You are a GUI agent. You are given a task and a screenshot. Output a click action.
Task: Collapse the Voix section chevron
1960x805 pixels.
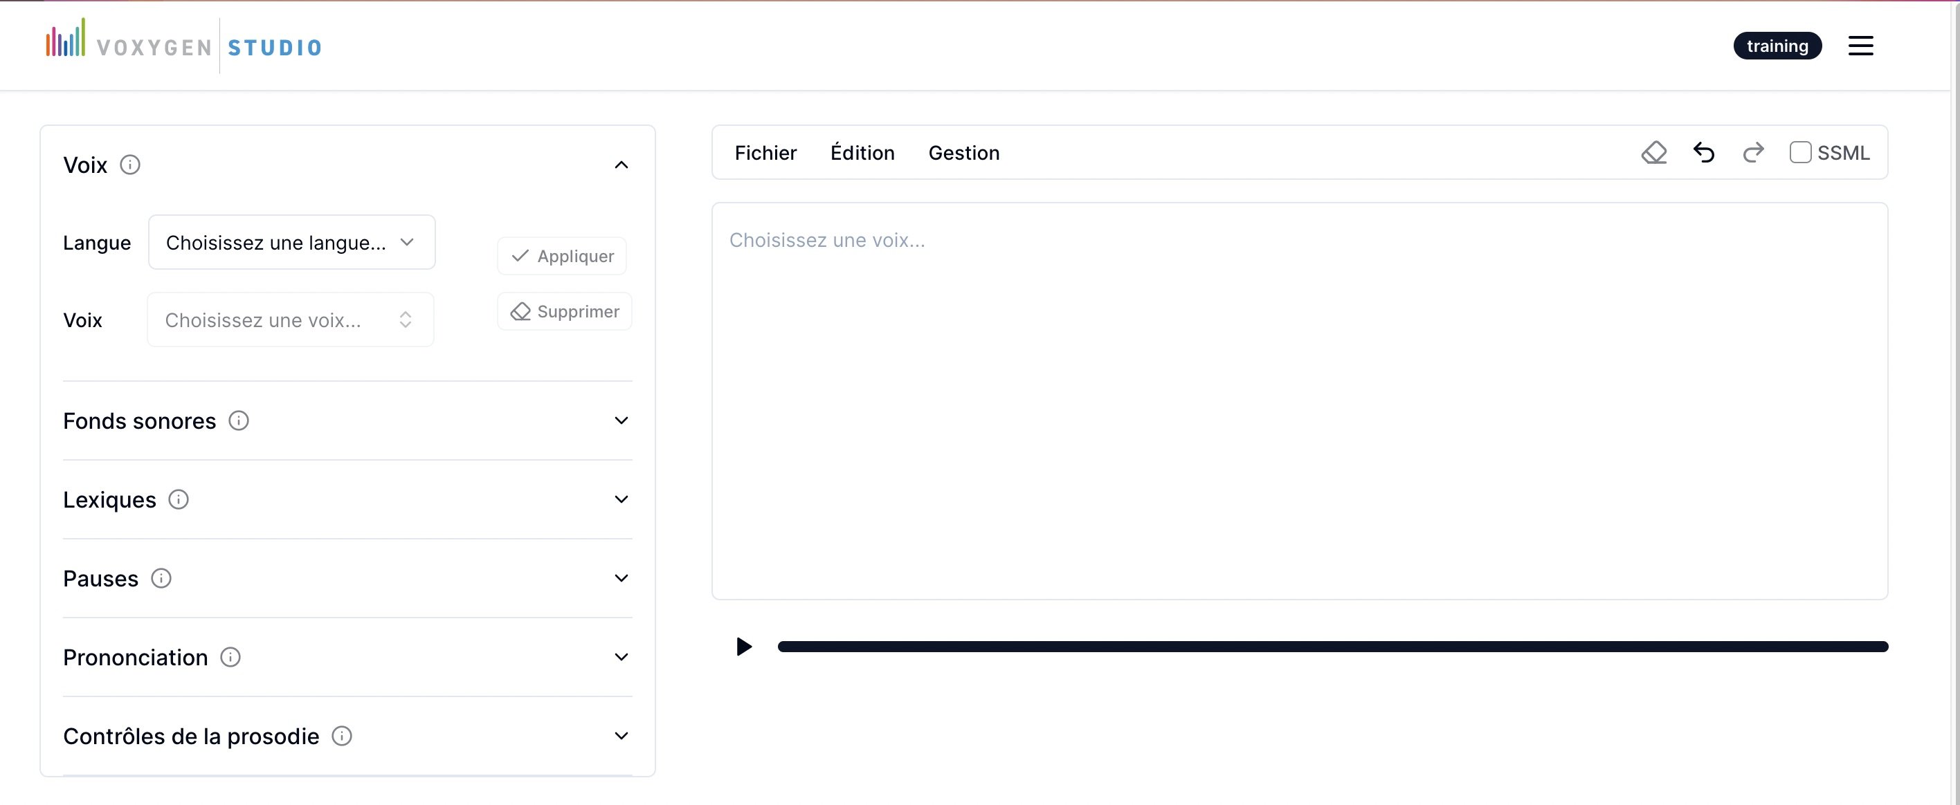click(x=621, y=165)
